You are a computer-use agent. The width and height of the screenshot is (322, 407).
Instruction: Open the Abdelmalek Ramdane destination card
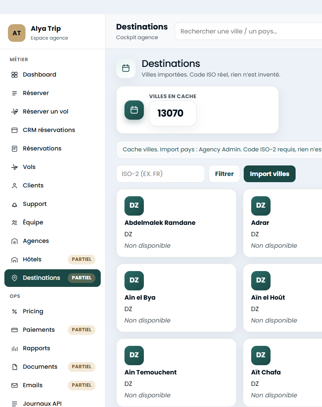176,223
